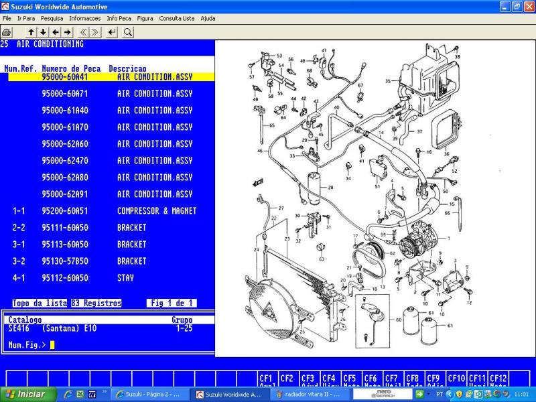
Task: Open the Ajuda menu
Action: [208, 19]
